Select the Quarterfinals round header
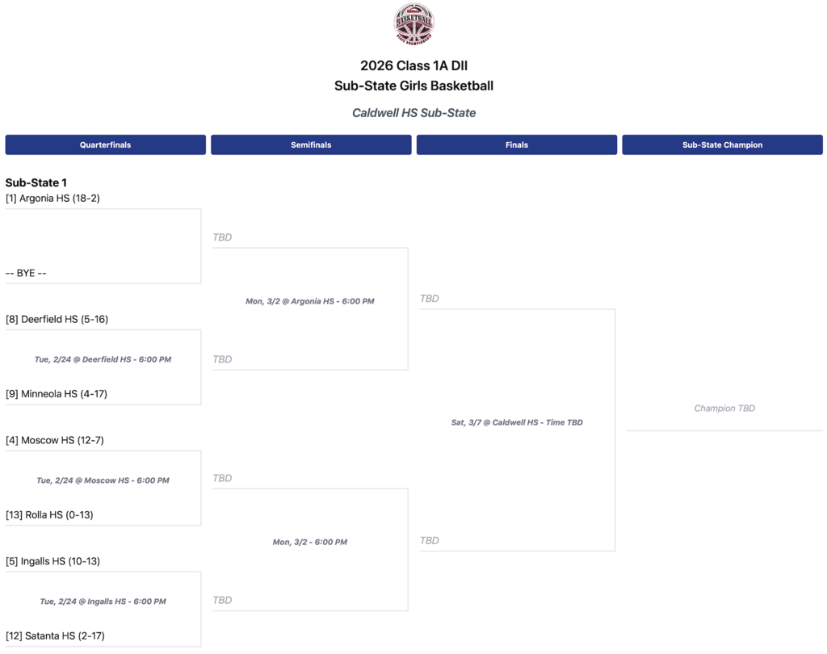 click(105, 145)
